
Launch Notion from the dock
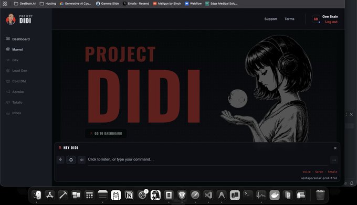click(129, 195)
